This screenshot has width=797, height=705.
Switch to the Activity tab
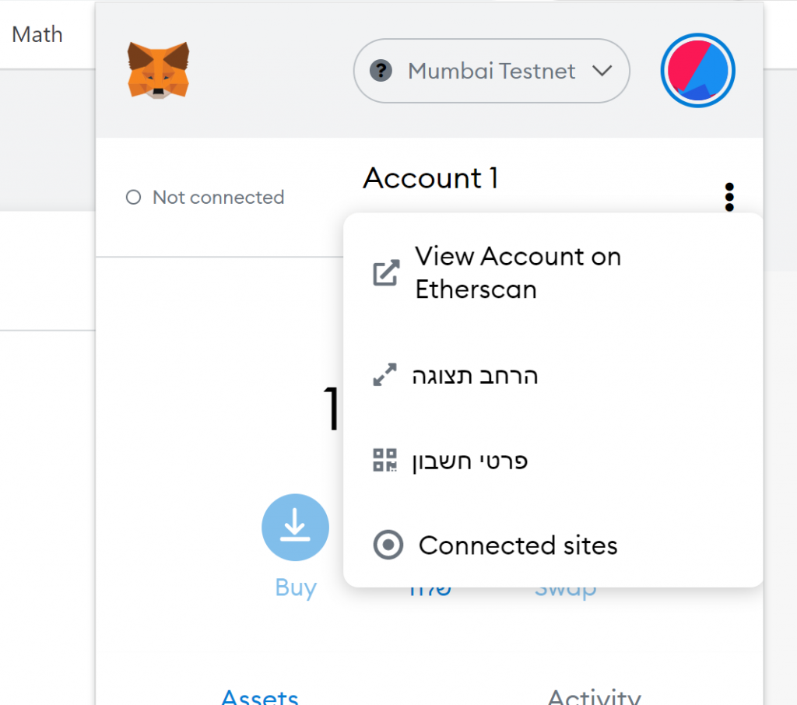[594, 696]
